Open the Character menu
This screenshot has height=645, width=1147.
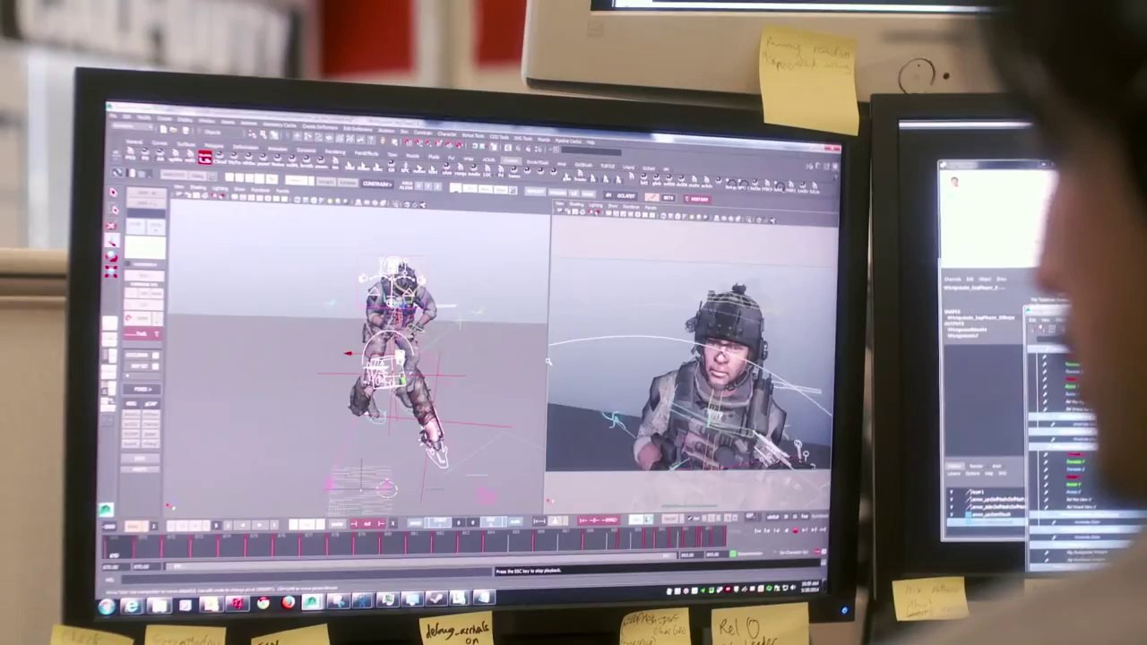[447, 133]
